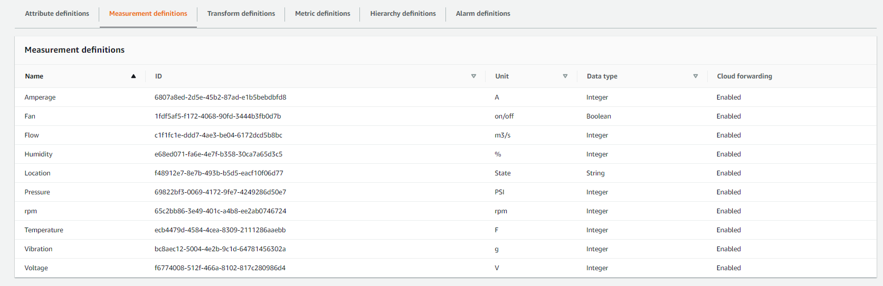Click the Cloud forwarding column header
883x286 pixels.
tap(744, 76)
